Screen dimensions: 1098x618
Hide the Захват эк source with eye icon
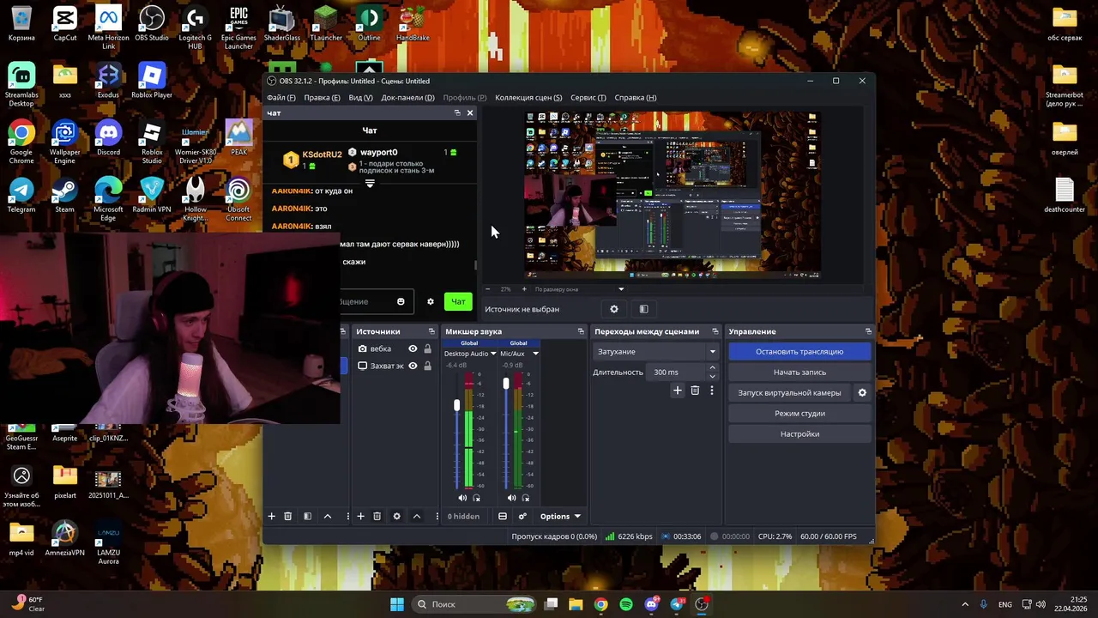click(x=413, y=366)
